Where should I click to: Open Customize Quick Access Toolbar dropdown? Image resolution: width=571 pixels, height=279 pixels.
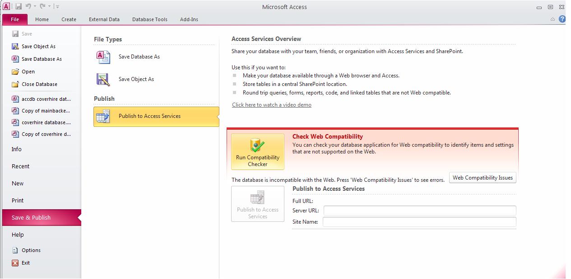[57, 7]
